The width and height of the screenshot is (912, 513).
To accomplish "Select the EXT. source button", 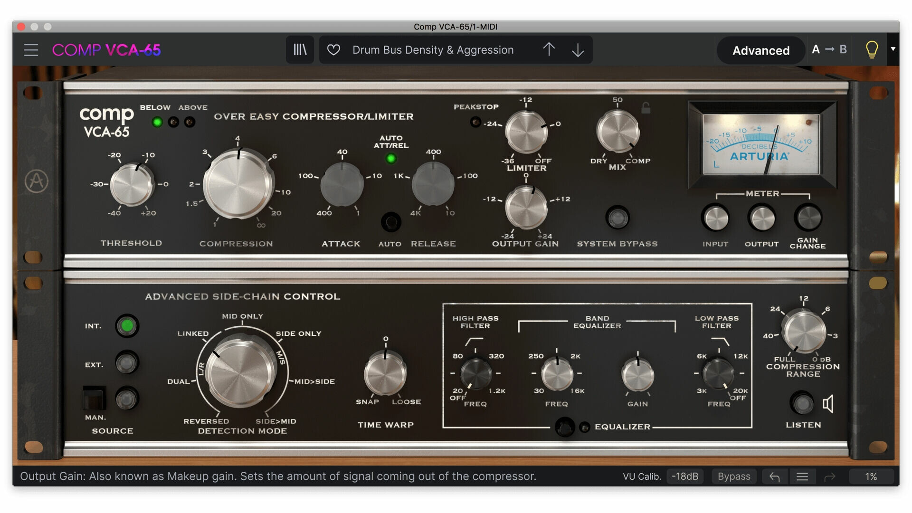I will [x=127, y=363].
